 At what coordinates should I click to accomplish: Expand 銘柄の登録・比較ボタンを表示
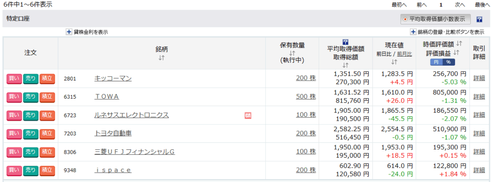point(447,32)
